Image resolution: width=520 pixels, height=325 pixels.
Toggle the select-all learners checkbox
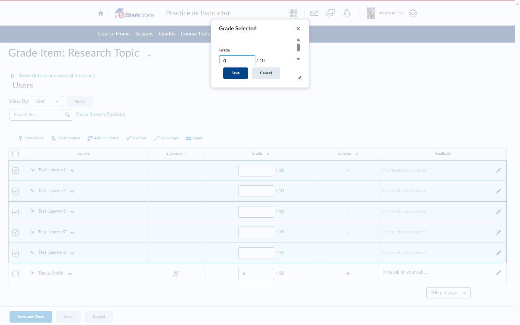click(x=16, y=154)
